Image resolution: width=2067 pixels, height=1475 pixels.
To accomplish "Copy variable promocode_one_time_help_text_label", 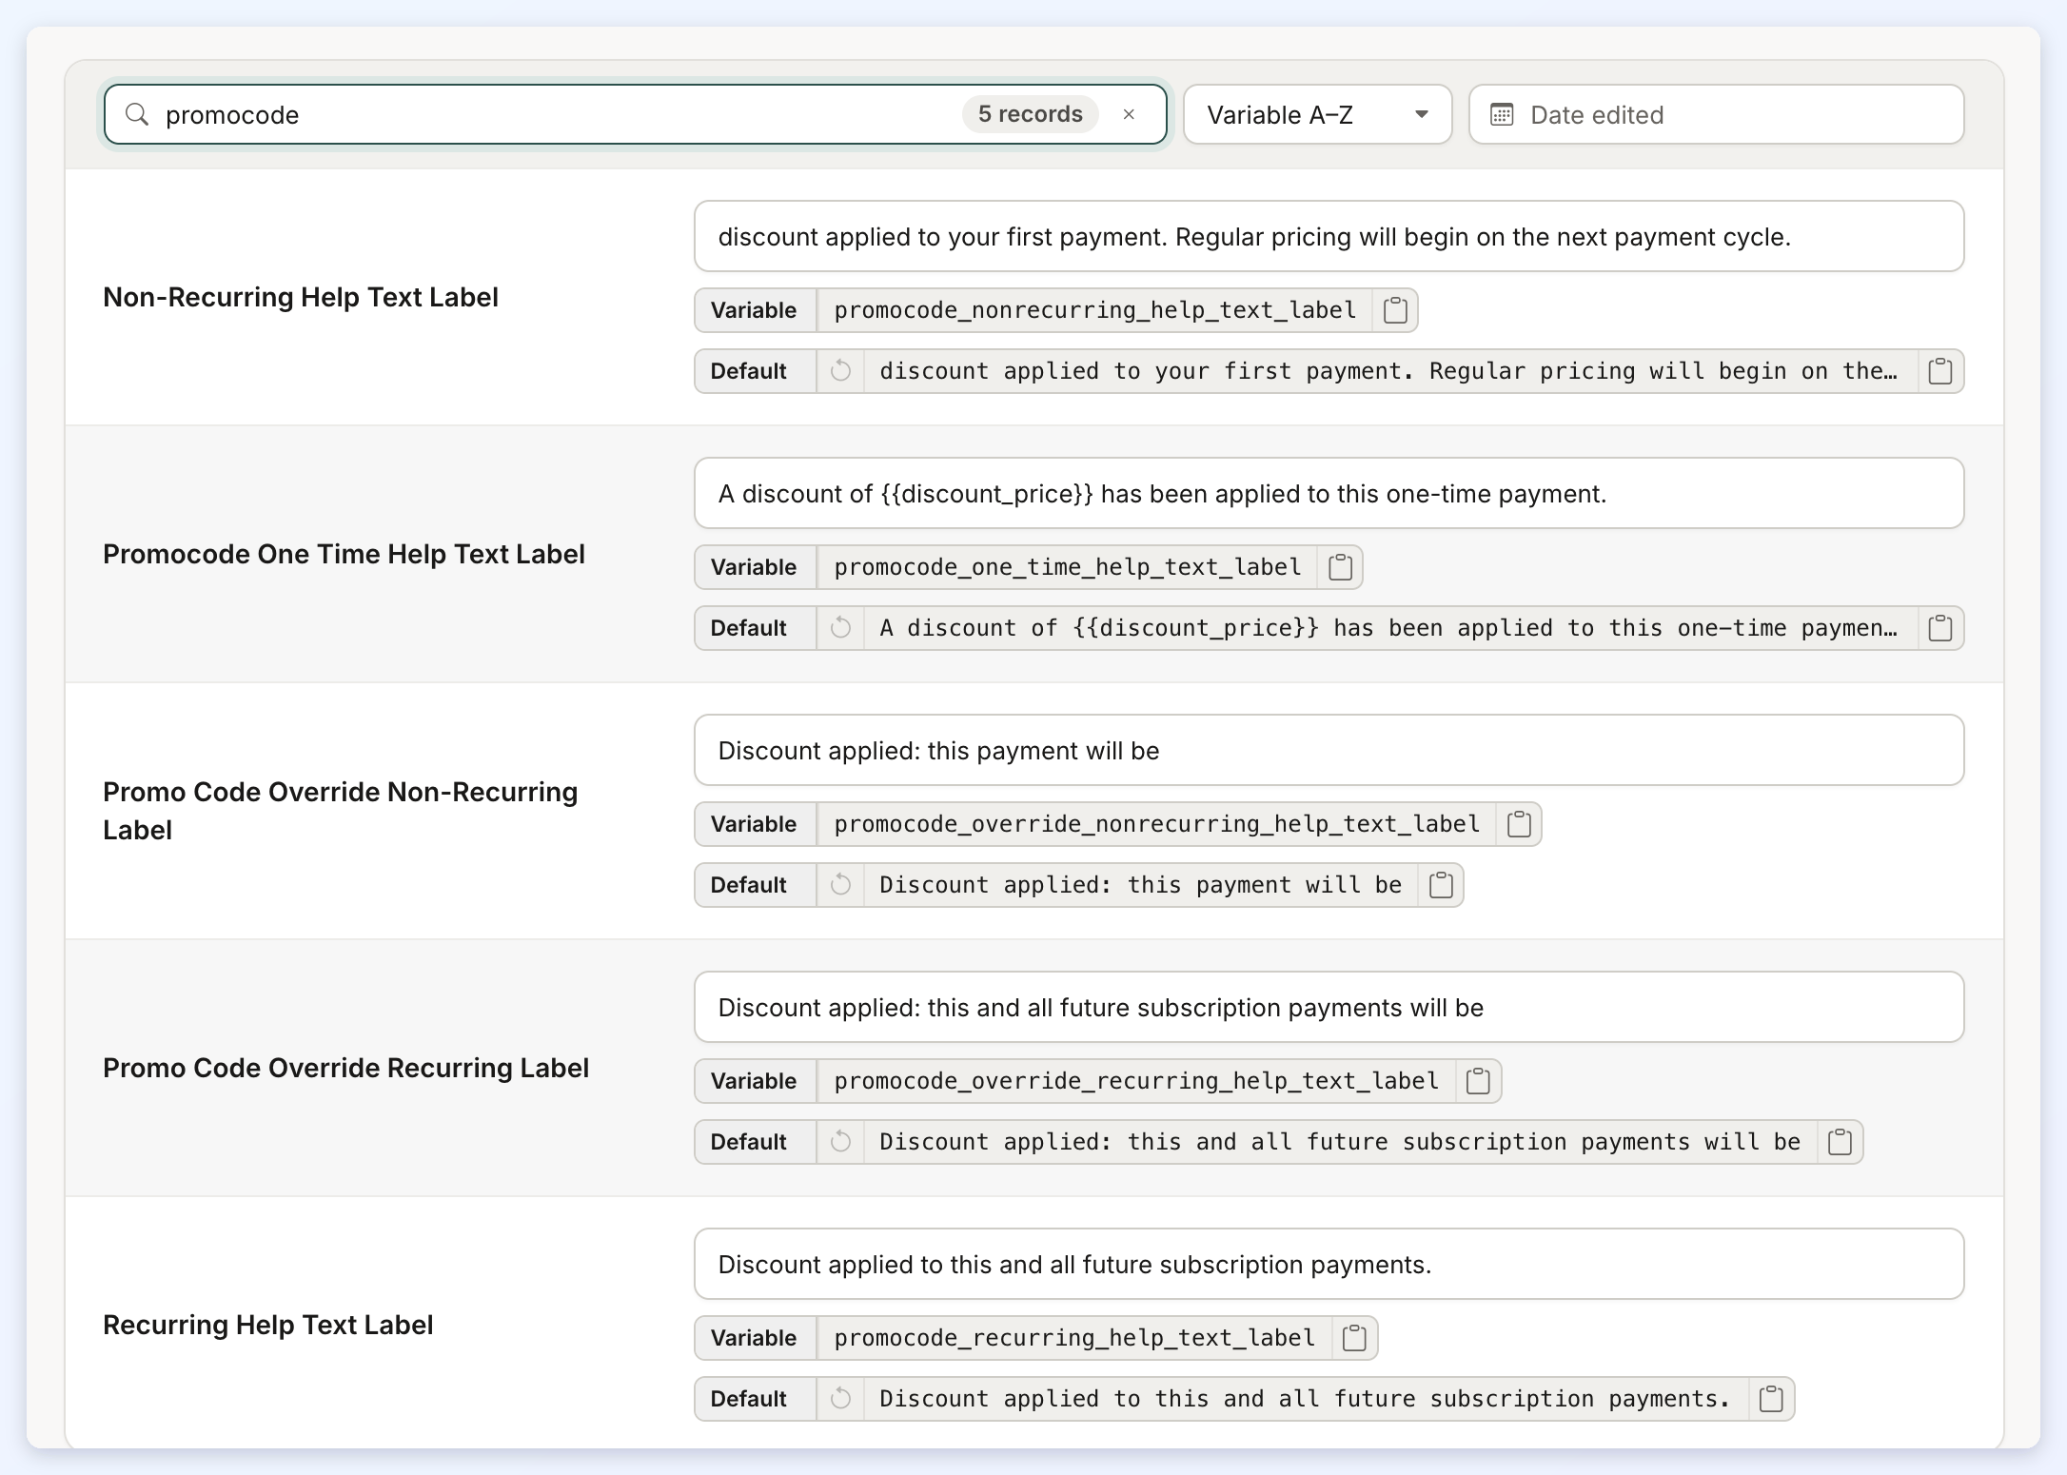I will 1340,567.
